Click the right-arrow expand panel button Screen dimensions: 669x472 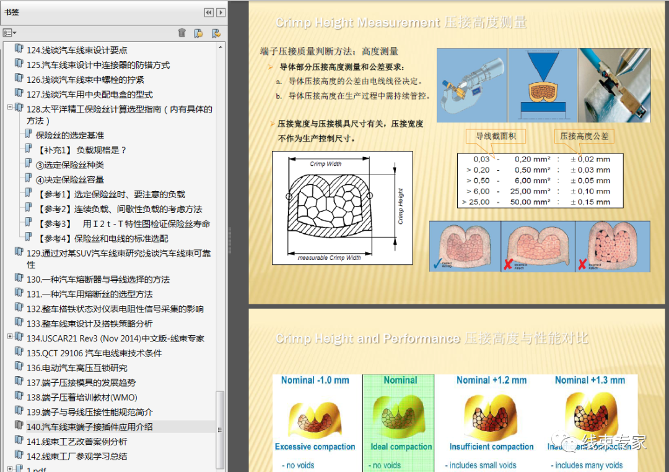[221, 12]
